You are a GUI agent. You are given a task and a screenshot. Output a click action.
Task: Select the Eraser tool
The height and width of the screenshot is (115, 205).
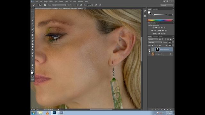click(33, 41)
